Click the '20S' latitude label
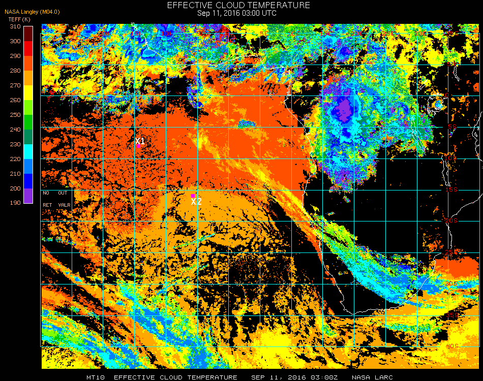Viewport: 483px width, 381px height. (x=451, y=221)
